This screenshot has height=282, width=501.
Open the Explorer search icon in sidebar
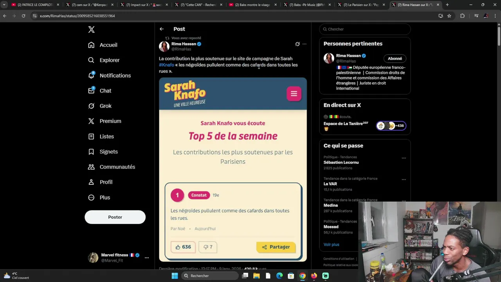pos(91,60)
